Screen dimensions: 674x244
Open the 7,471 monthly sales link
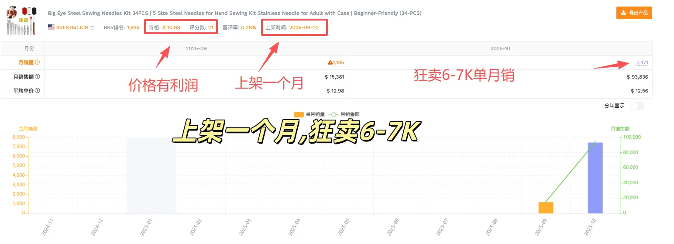[x=642, y=62]
